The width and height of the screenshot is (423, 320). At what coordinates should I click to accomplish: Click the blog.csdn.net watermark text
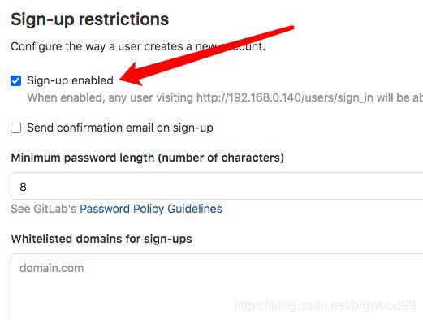(325, 305)
